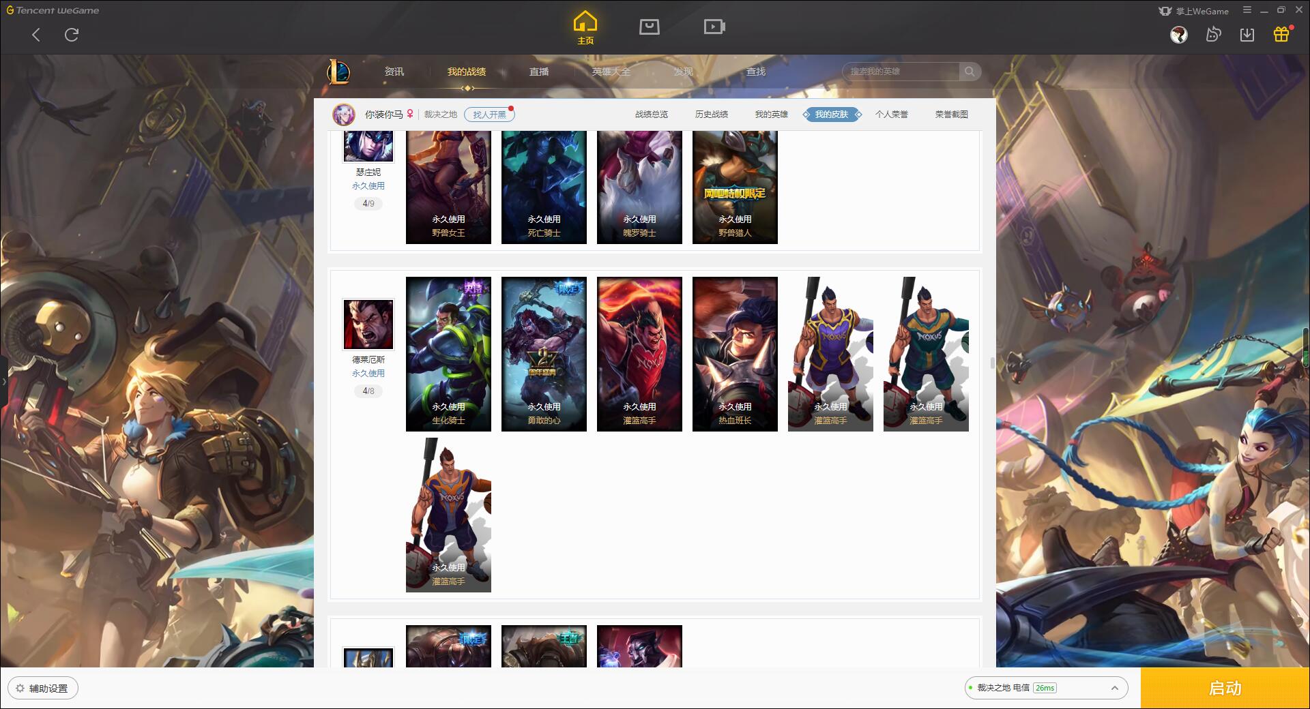1310x709 pixels.
Task: Switch to the 发现 tab
Action: coord(684,72)
